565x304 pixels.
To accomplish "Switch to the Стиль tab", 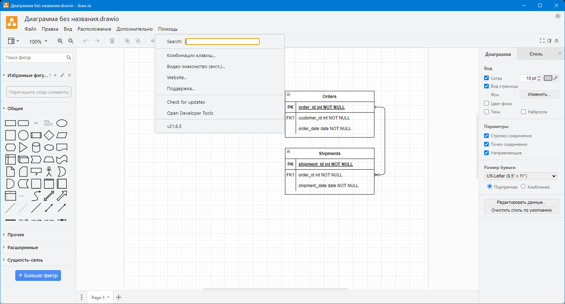I will point(536,54).
